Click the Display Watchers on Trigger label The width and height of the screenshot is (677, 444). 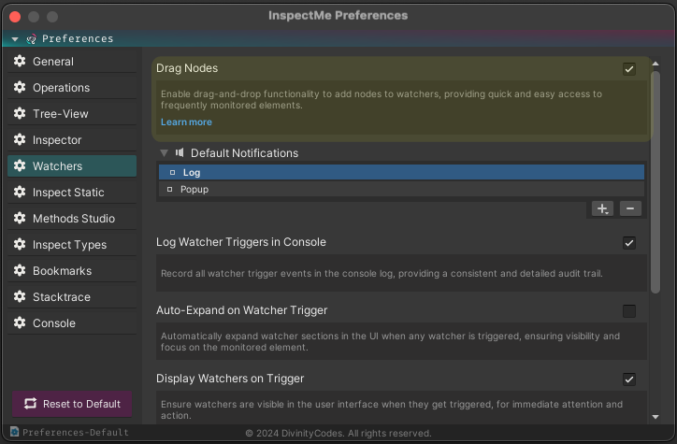pos(230,379)
